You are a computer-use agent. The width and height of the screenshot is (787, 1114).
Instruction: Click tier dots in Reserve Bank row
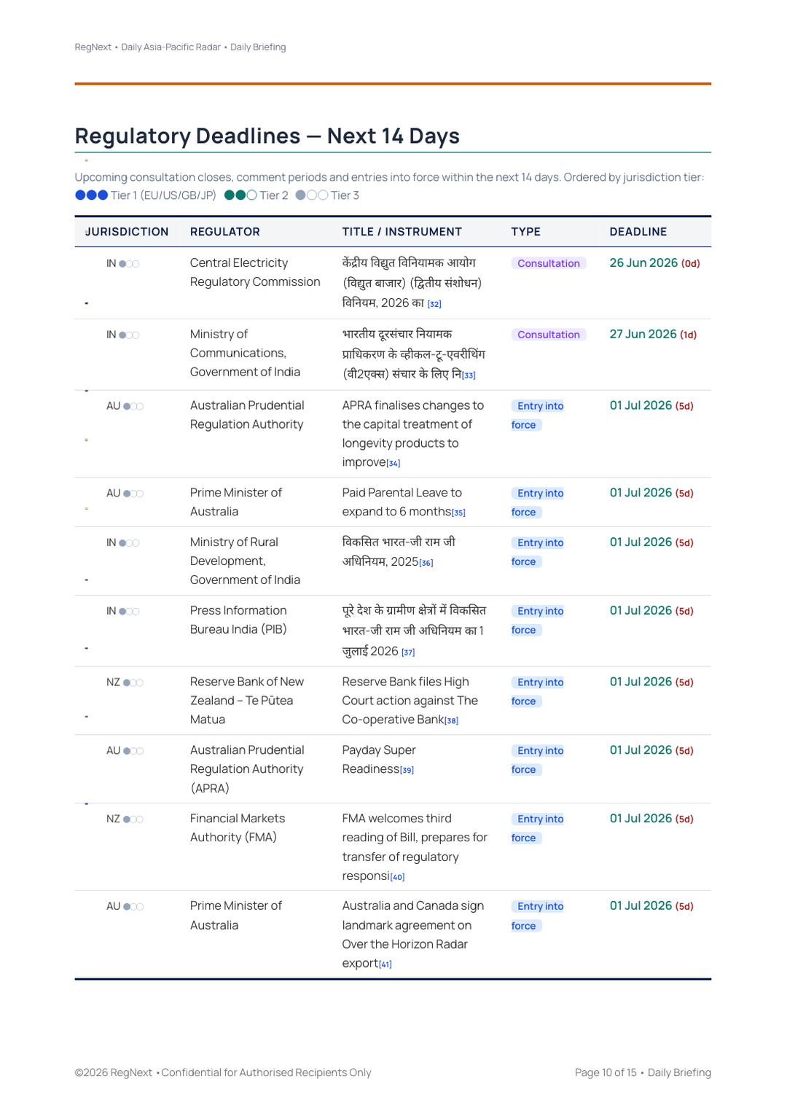[133, 683]
